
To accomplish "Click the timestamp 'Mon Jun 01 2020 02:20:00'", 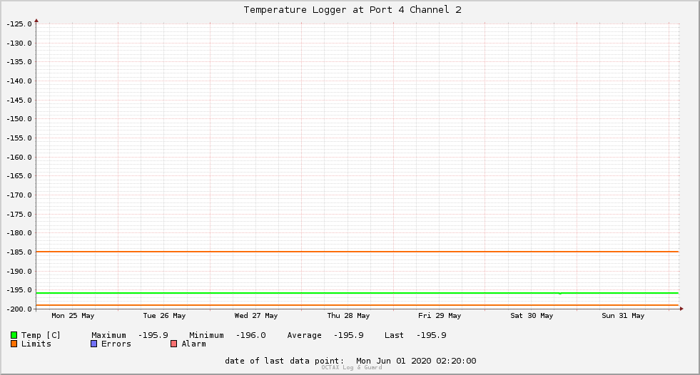I will [416, 361].
